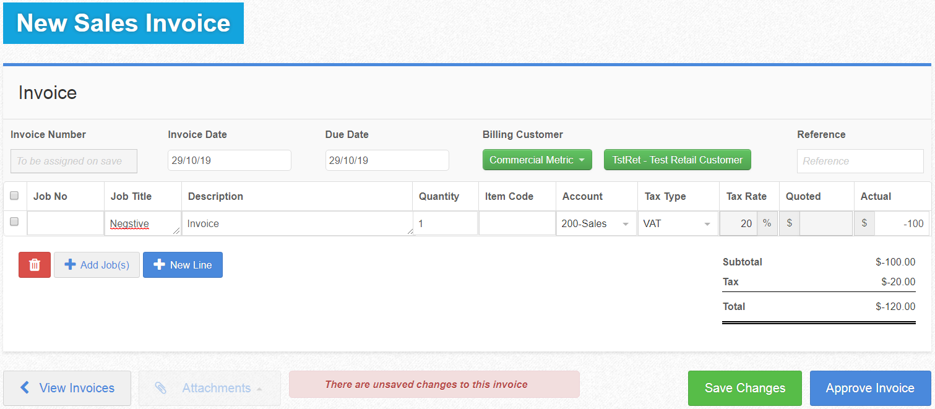935x409 pixels.
Task: Expand the 200-Sales account dropdown
Action: pos(596,223)
